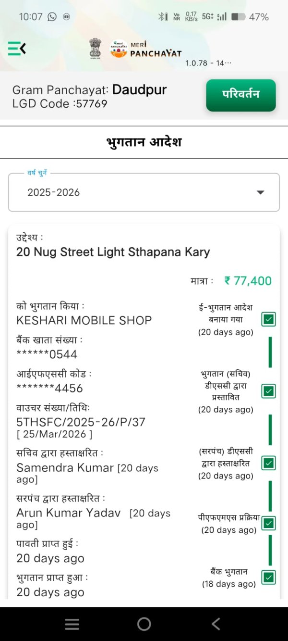Viewport: 288px width, 641px height.
Task: Toggle the सचिव डीएससी द्वारा प्रस्तावित checkbox
Action: [269, 391]
